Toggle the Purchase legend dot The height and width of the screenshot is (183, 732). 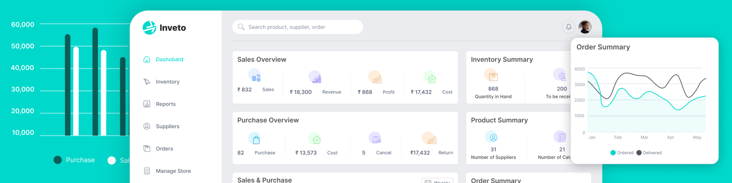(58, 160)
